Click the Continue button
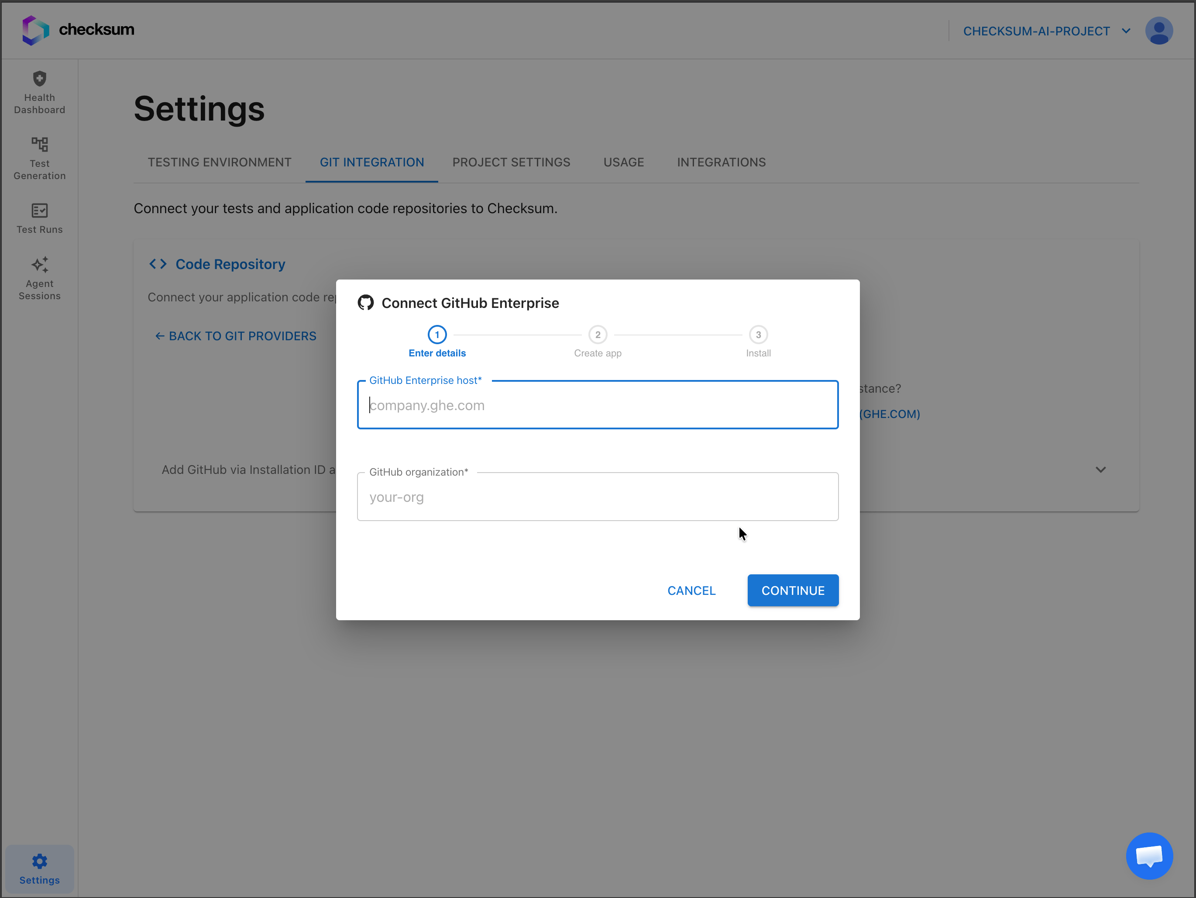This screenshot has height=898, width=1196. 793,591
